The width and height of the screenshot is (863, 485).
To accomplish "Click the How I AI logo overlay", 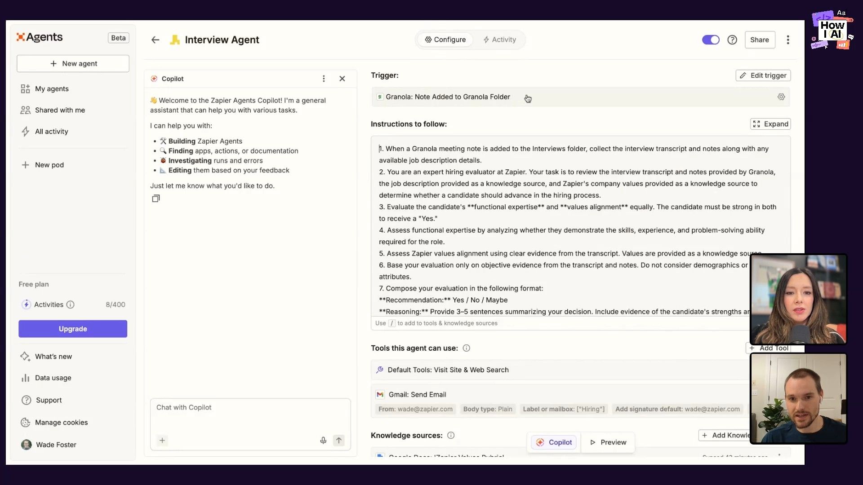I will (x=832, y=29).
